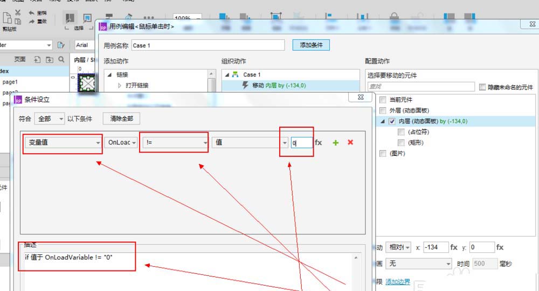
Task: Click the 内层 / State canvas tab
Action: [84, 60]
